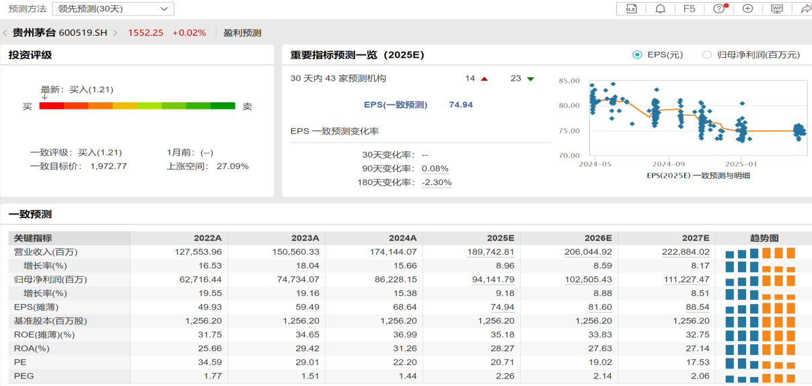Select the 营业收入(百万) row label
This screenshot has height=386, width=812.
coord(46,252)
